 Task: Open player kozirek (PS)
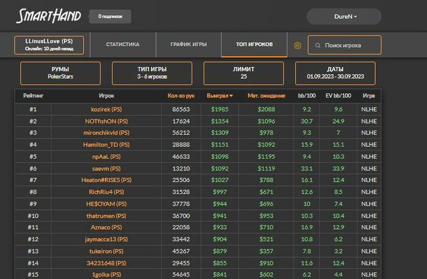tap(106, 109)
